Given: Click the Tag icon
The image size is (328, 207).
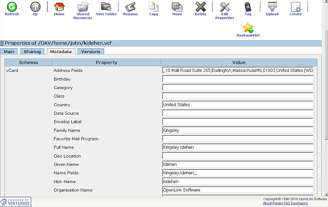Looking at the screenshot, I should (248, 7).
